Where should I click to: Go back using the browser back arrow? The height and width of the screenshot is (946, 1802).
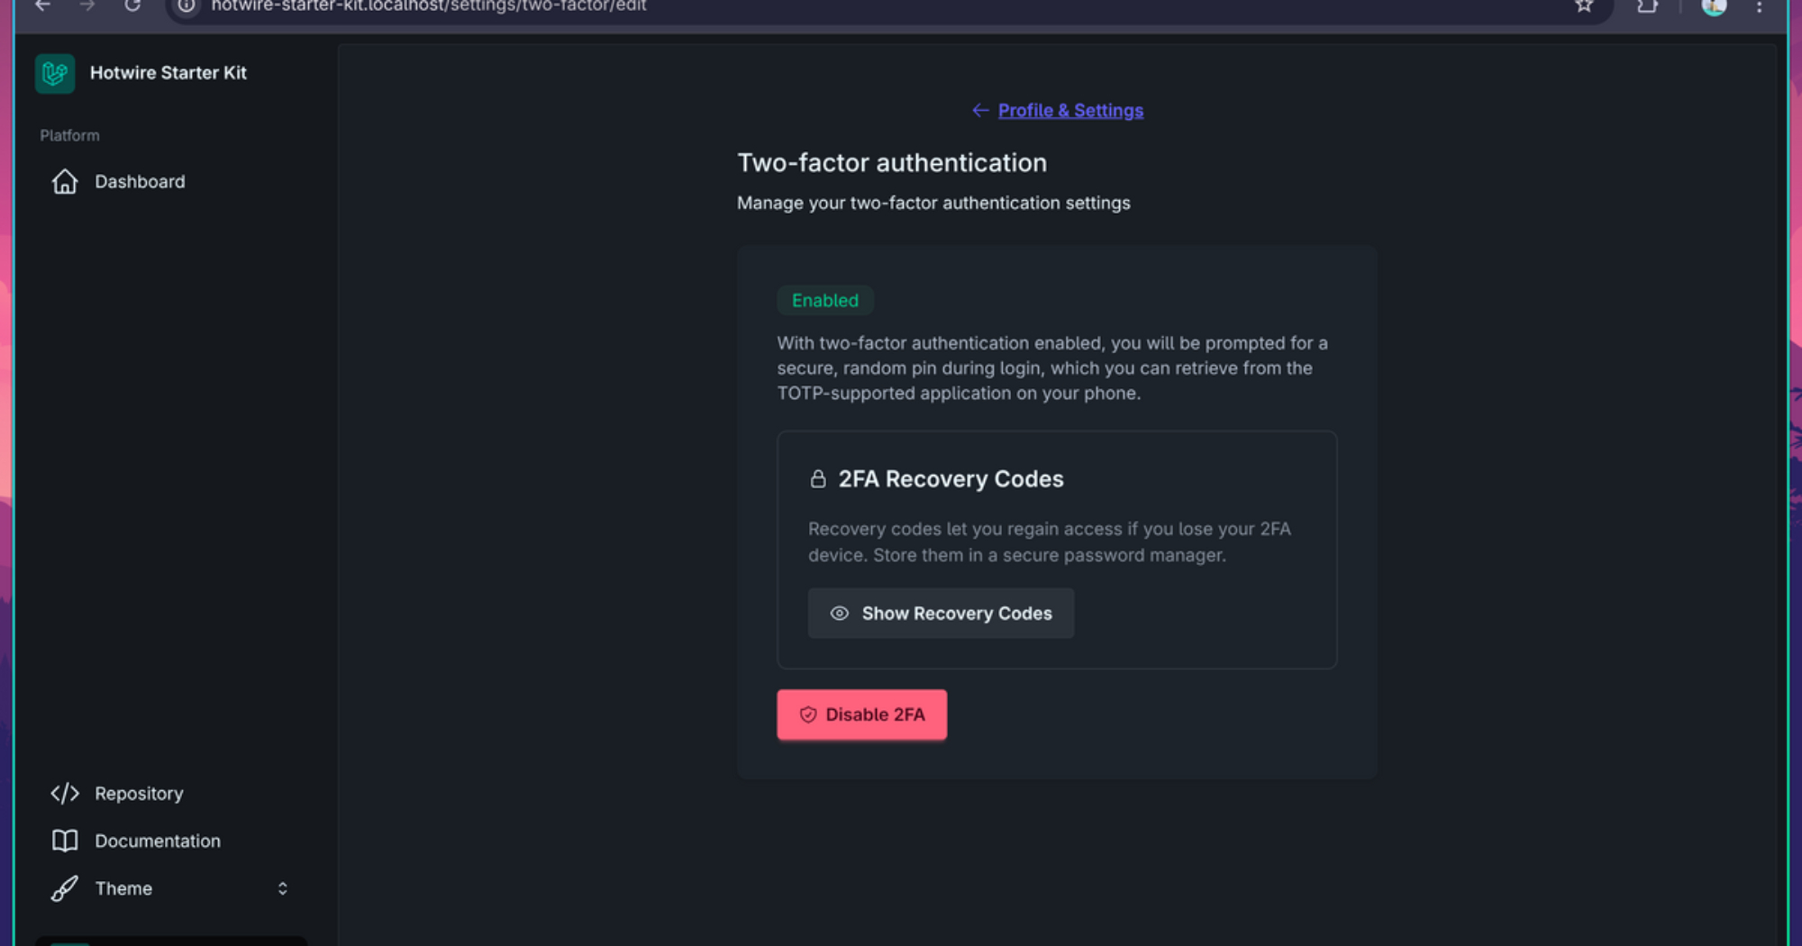(42, 6)
